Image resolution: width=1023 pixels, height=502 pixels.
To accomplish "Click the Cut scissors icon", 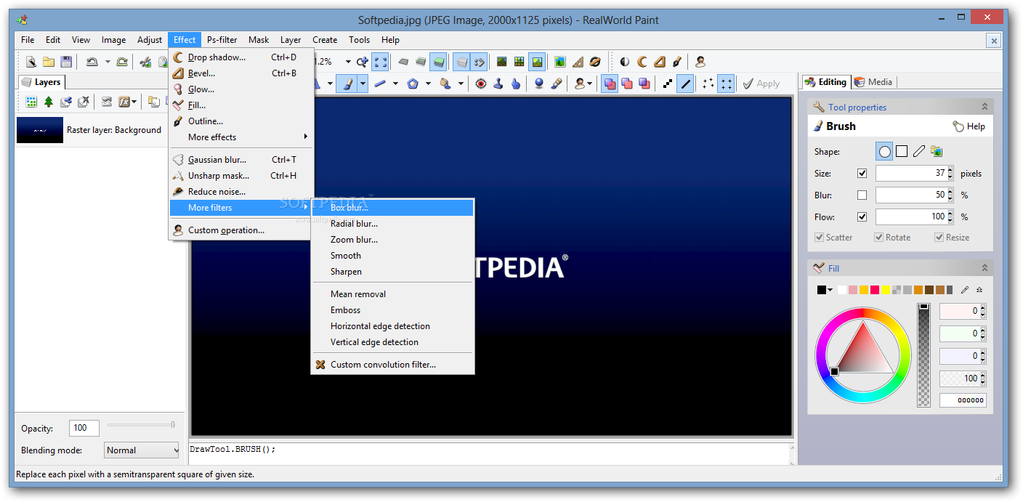I will (146, 62).
